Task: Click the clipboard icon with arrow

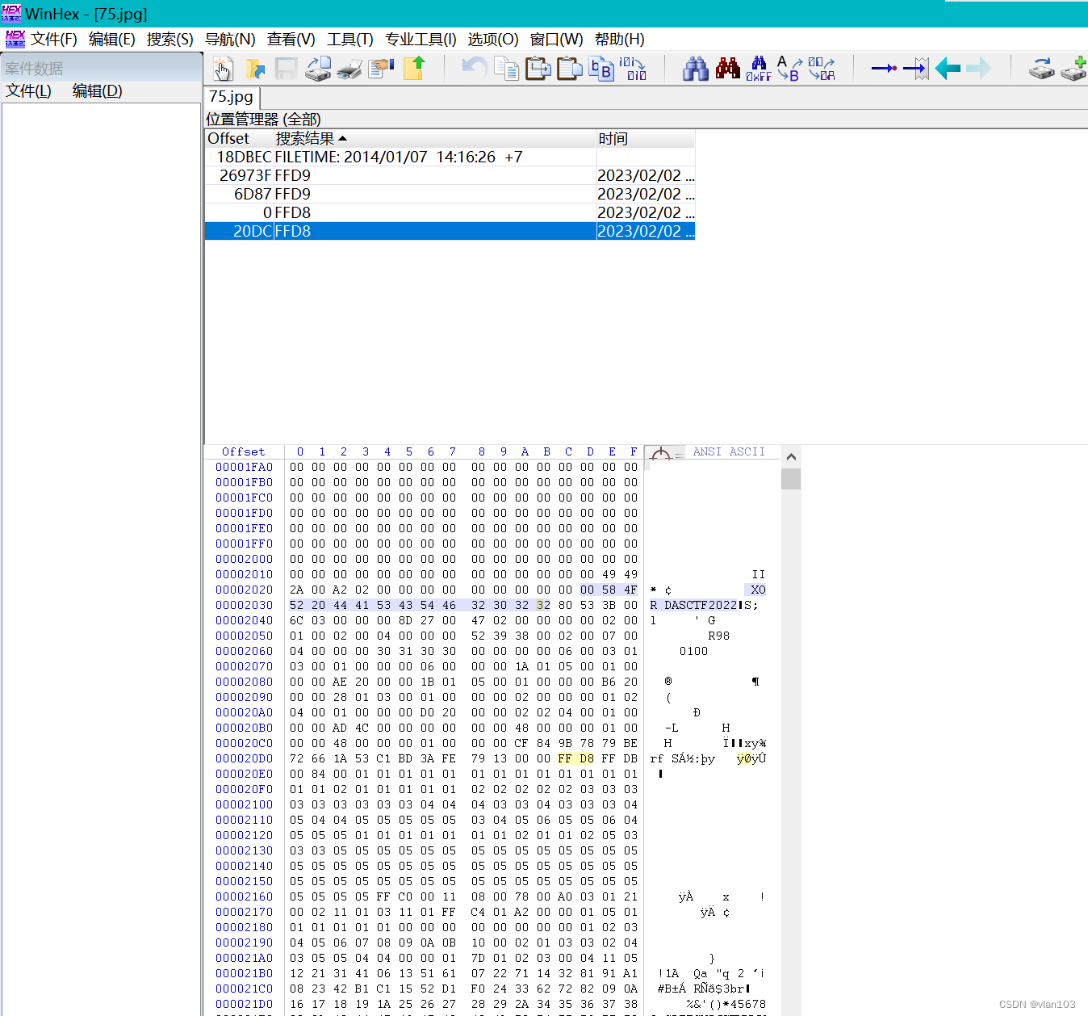Action: [x=538, y=69]
